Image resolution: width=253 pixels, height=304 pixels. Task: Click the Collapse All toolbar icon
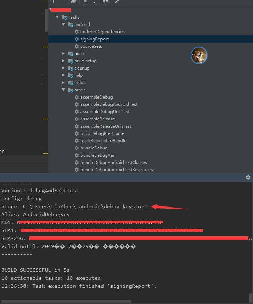94,1
